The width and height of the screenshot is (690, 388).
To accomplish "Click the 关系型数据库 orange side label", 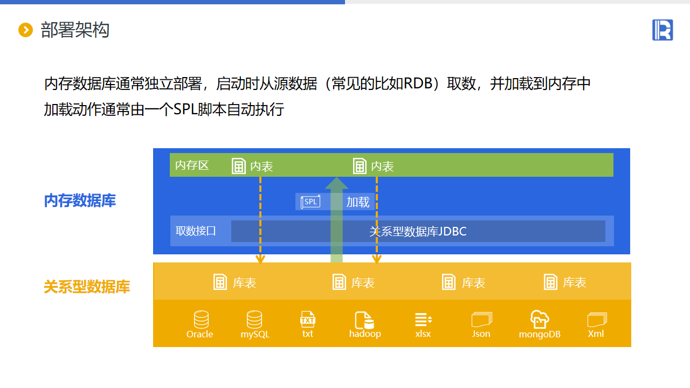I will coord(87,287).
